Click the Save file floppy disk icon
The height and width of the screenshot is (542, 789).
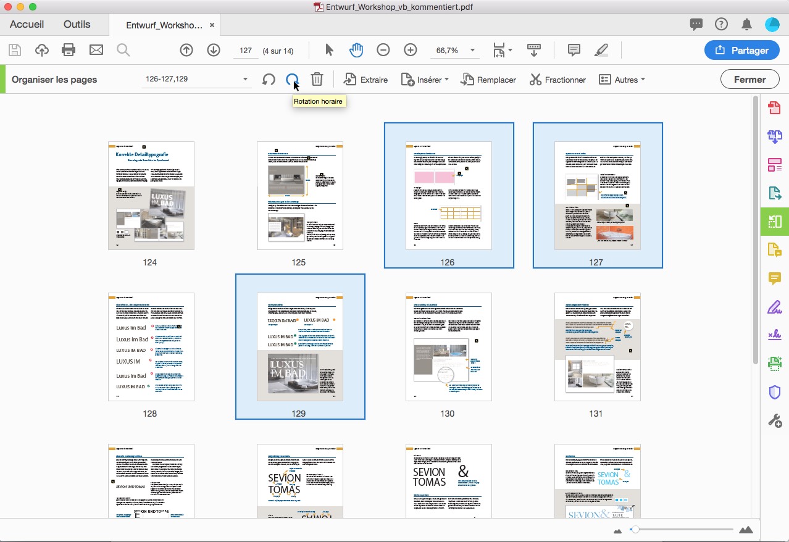coord(15,51)
